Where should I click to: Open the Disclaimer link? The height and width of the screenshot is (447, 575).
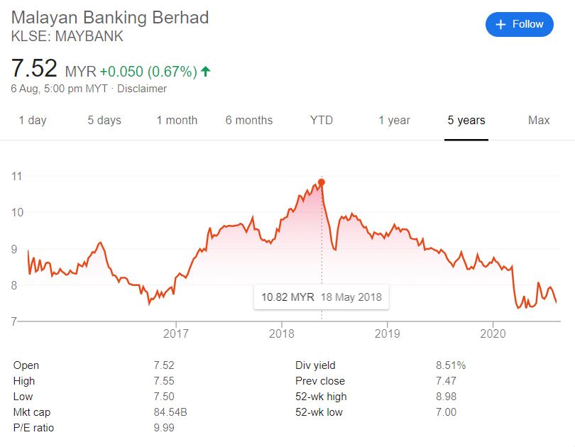142,89
